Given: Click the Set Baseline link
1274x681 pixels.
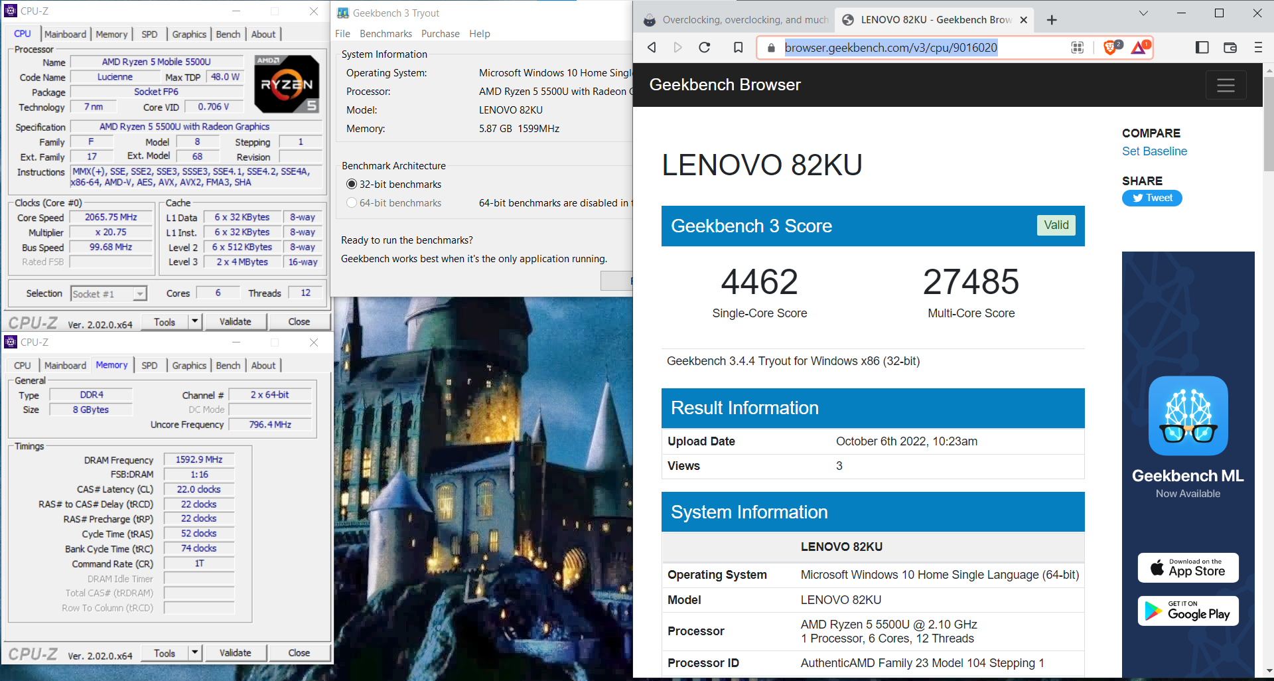Looking at the screenshot, I should 1154,151.
